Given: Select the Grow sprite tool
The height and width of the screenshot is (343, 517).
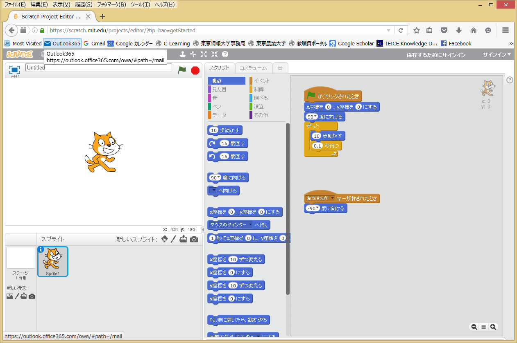Looking at the screenshot, I should (204, 54).
